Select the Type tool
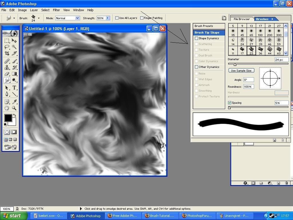 coord(14,88)
